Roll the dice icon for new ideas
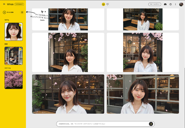Image resolution: width=185 pixels, height=128 pixels. [22, 12]
